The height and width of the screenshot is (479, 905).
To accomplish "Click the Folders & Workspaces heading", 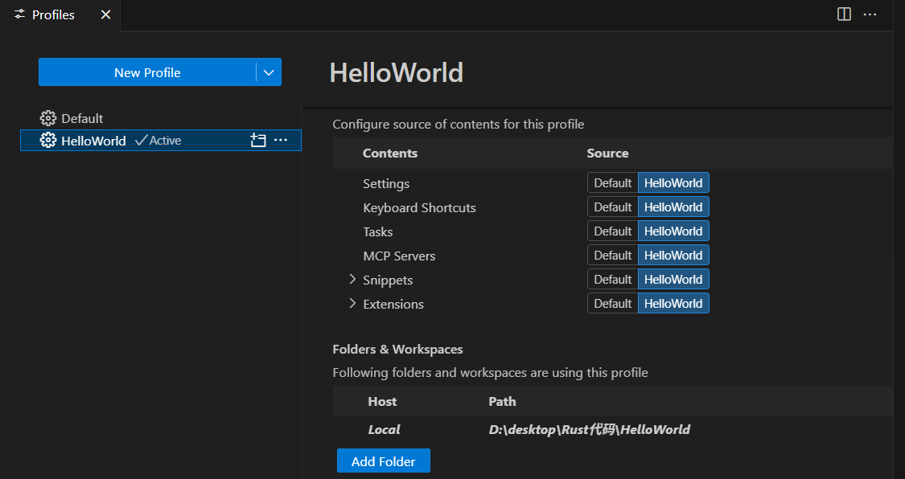I will coord(397,350).
